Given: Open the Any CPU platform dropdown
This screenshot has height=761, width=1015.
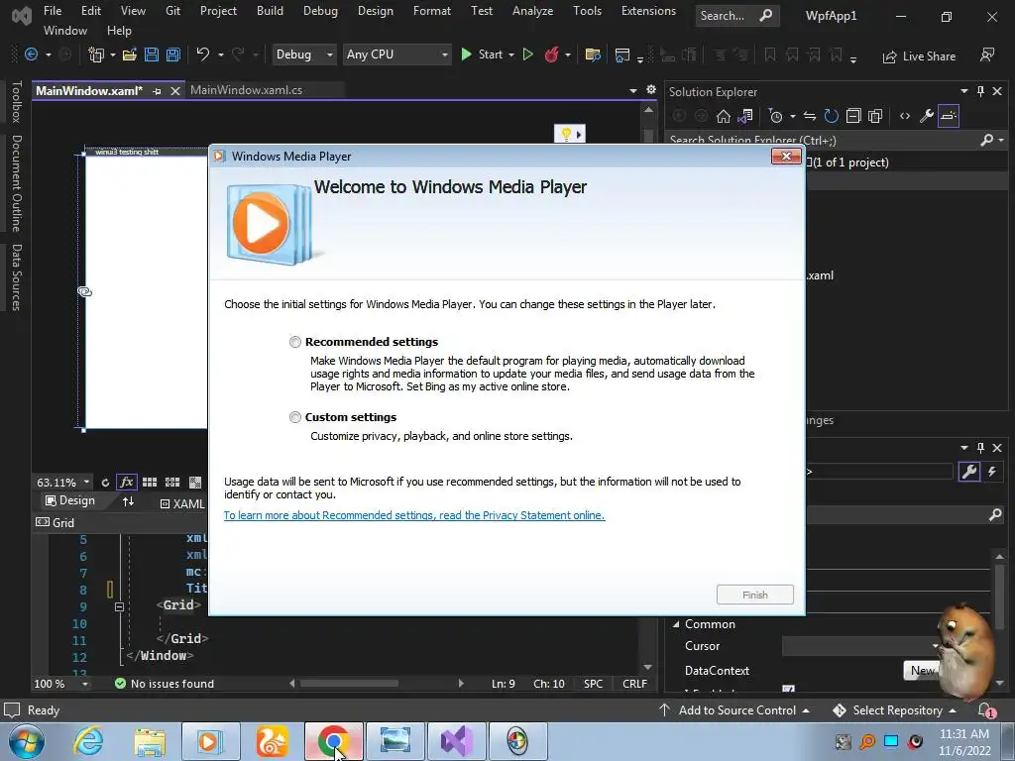Looking at the screenshot, I should [396, 55].
